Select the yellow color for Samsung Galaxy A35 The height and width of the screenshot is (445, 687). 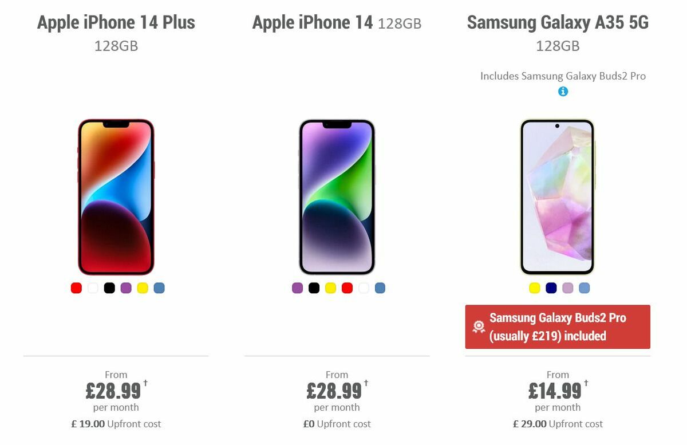click(534, 288)
